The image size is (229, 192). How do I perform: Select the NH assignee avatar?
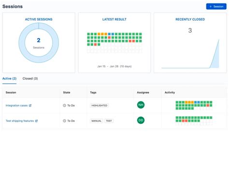(141, 105)
